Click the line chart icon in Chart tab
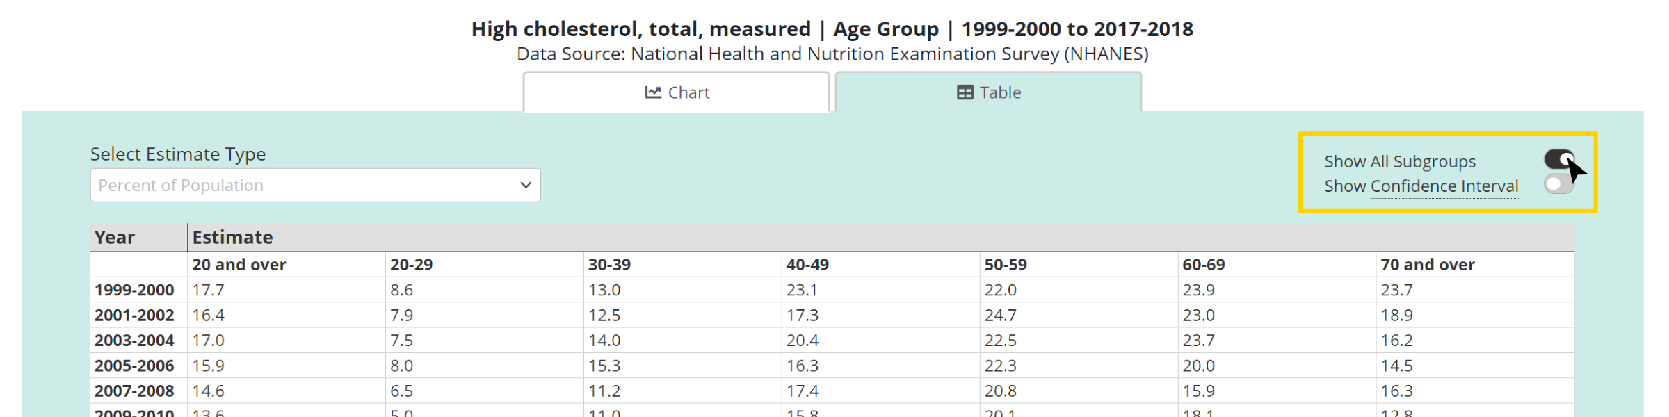 pyautogui.click(x=652, y=92)
